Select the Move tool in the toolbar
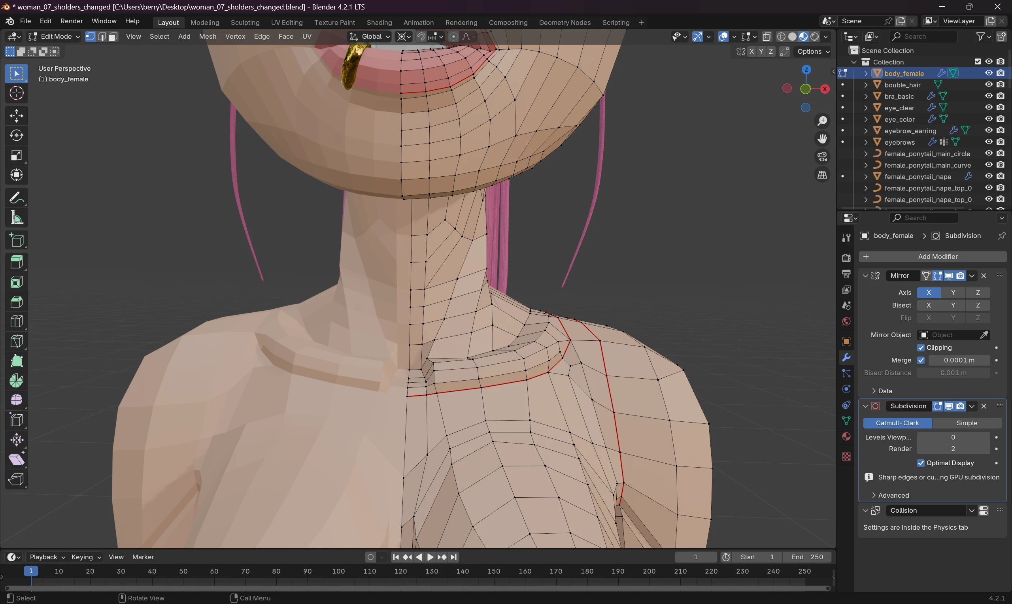The image size is (1012, 604). [x=16, y=116]
